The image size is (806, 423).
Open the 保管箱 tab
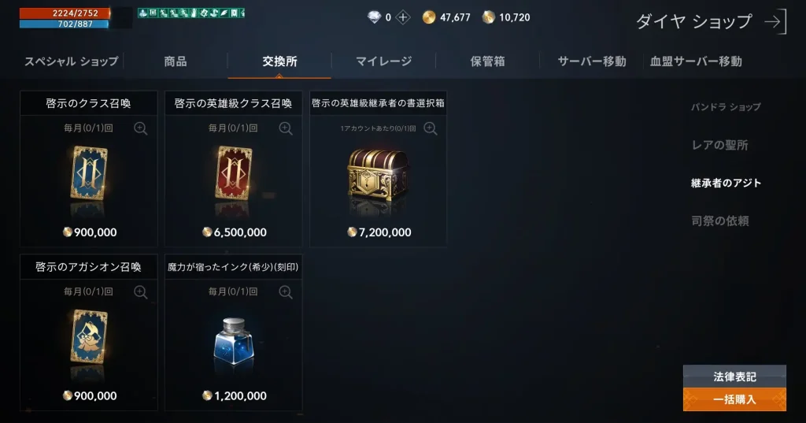487,61
